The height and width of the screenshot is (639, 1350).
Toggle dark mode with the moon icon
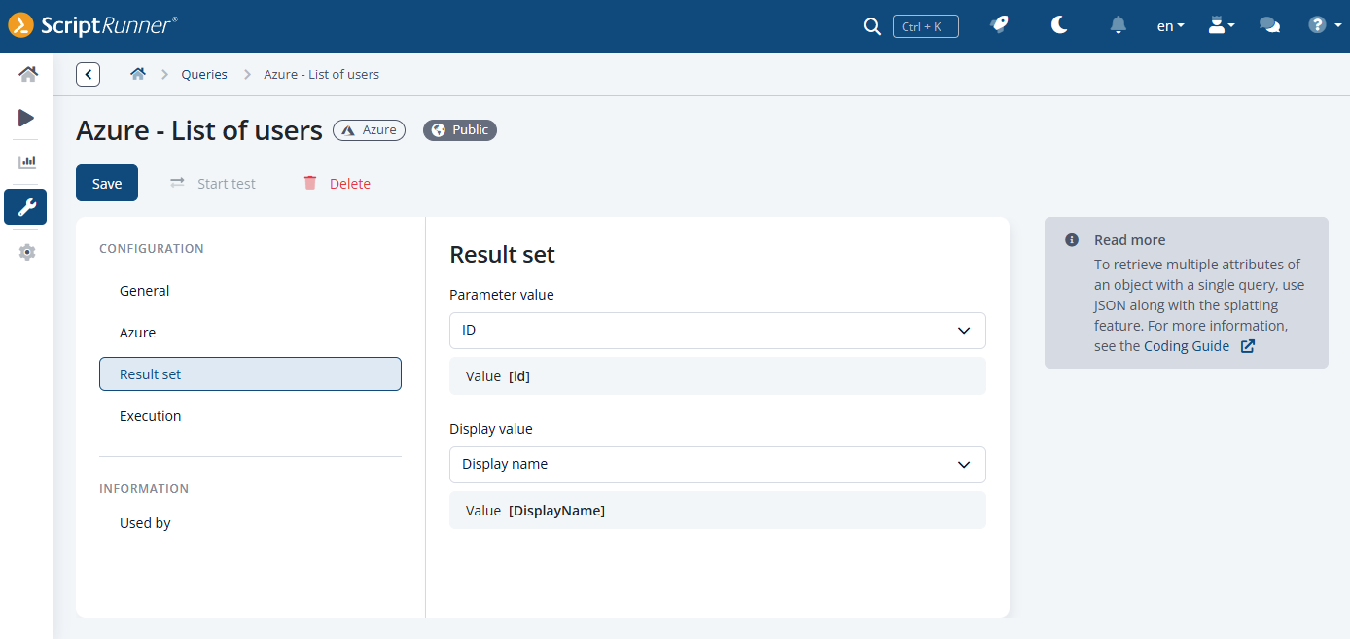tap(1059, 25)
